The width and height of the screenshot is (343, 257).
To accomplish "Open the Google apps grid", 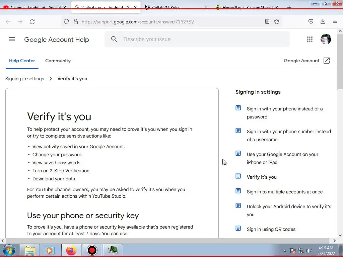I will click(310, 39).
